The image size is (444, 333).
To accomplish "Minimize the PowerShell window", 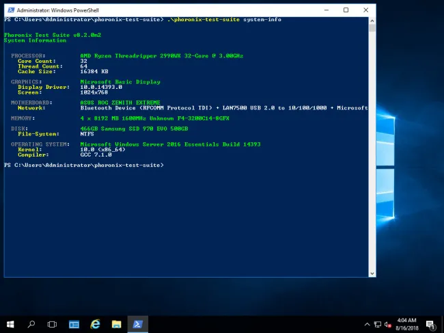I will coord(327,10).
